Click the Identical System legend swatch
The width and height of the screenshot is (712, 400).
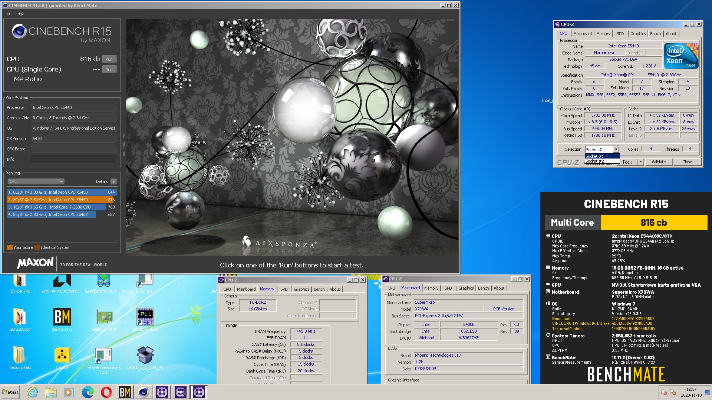37,247
